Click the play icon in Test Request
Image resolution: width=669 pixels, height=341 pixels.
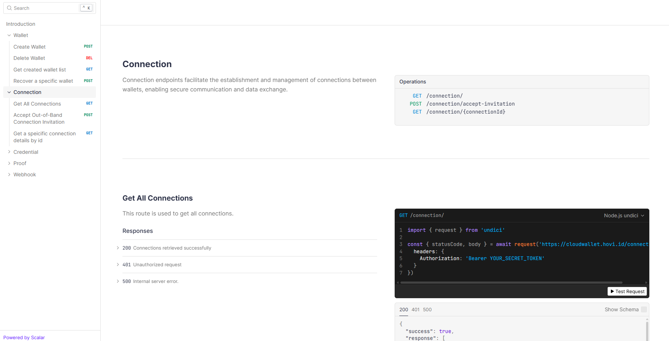[612, 291]
